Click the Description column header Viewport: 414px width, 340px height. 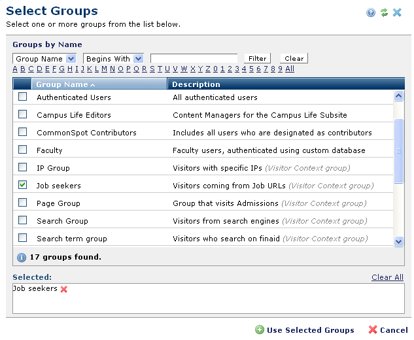tap(196, 84)
